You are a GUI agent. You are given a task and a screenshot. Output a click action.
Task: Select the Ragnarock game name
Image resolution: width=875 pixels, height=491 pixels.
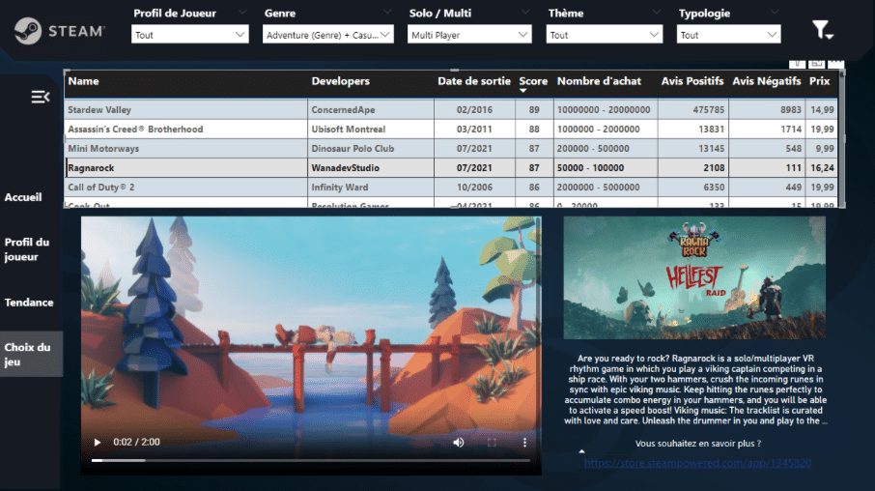coord(91,167)
